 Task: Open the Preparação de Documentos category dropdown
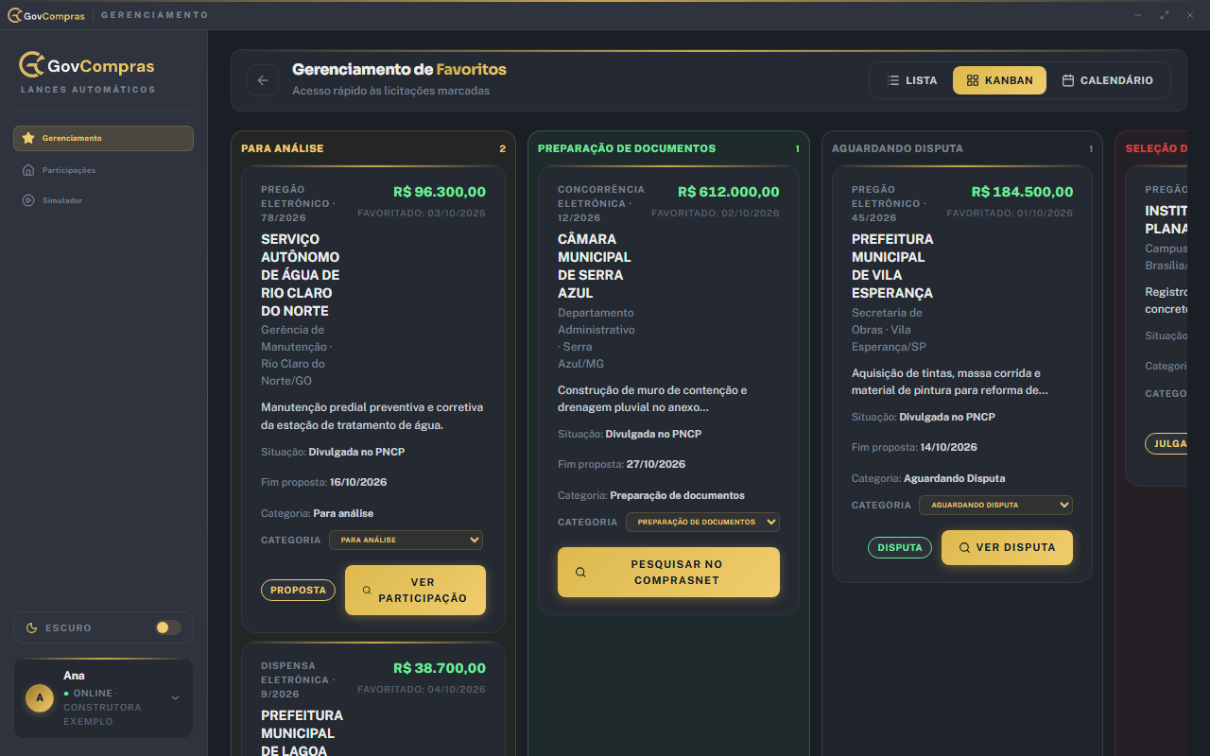click(x=702, y=522)
